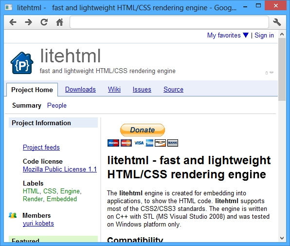Click the Project Information header

coord(53,123)
